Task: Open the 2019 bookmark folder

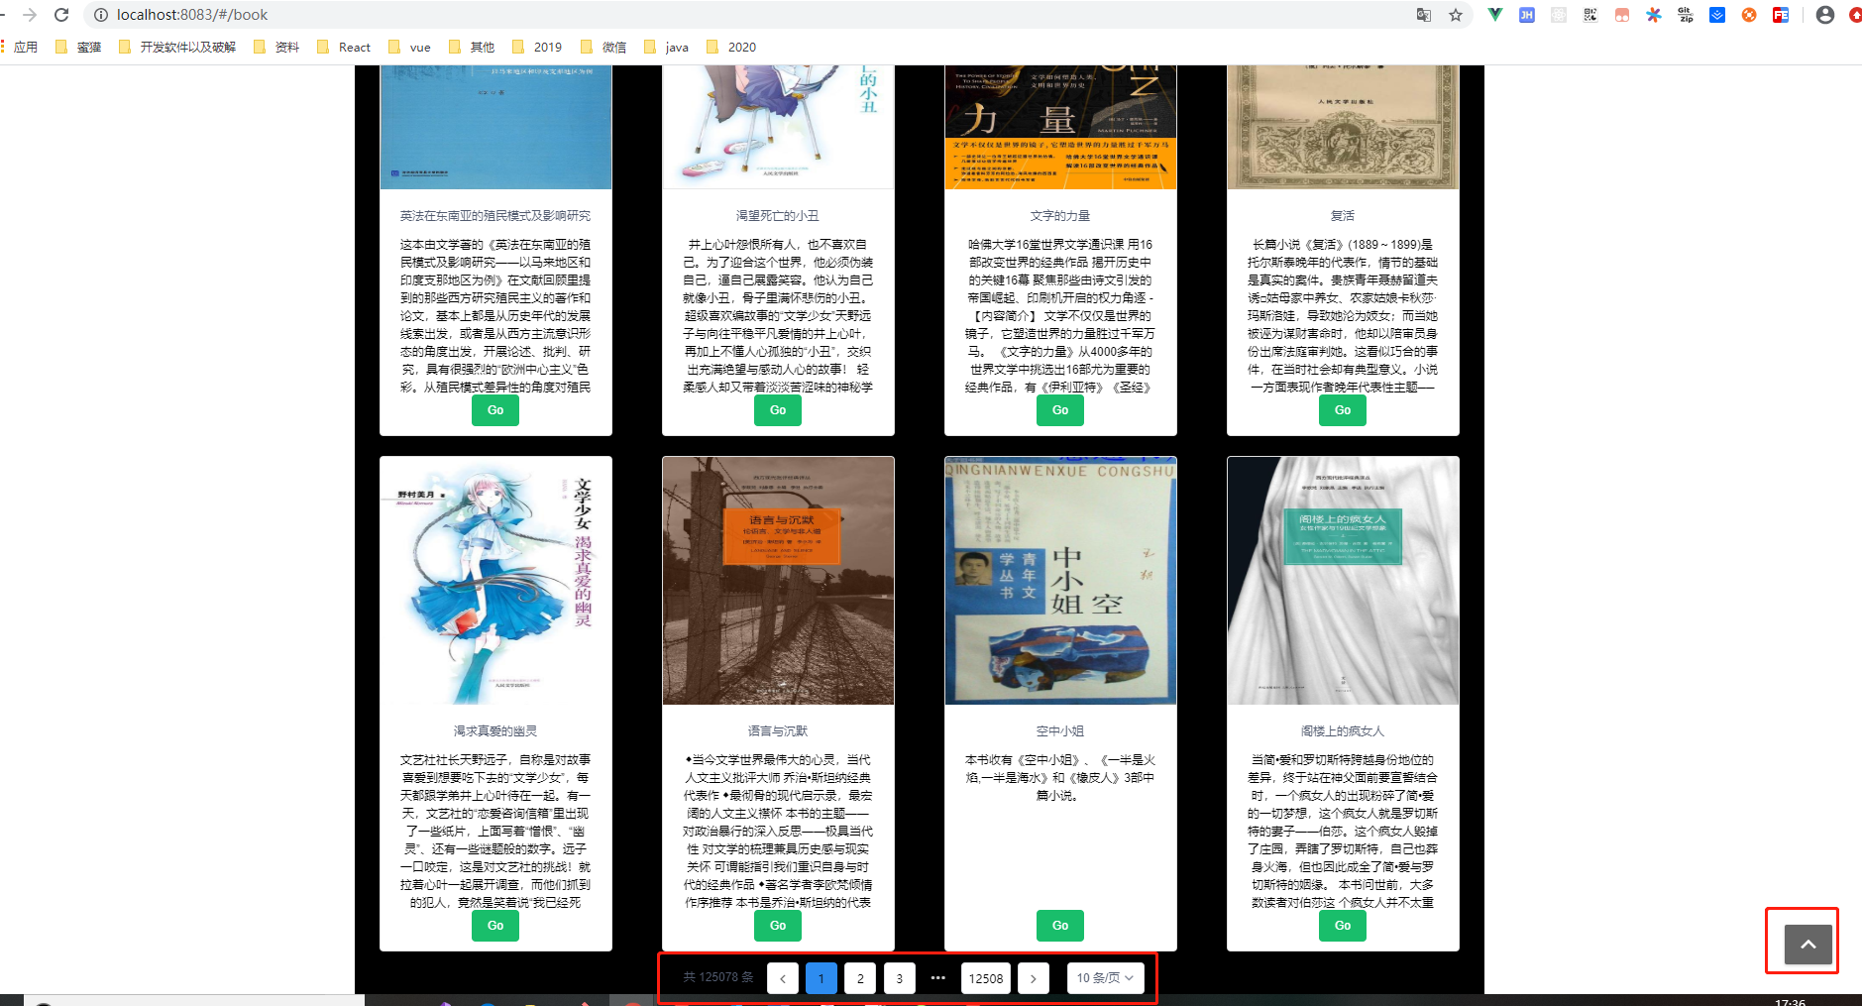Action: coord(537,47)
